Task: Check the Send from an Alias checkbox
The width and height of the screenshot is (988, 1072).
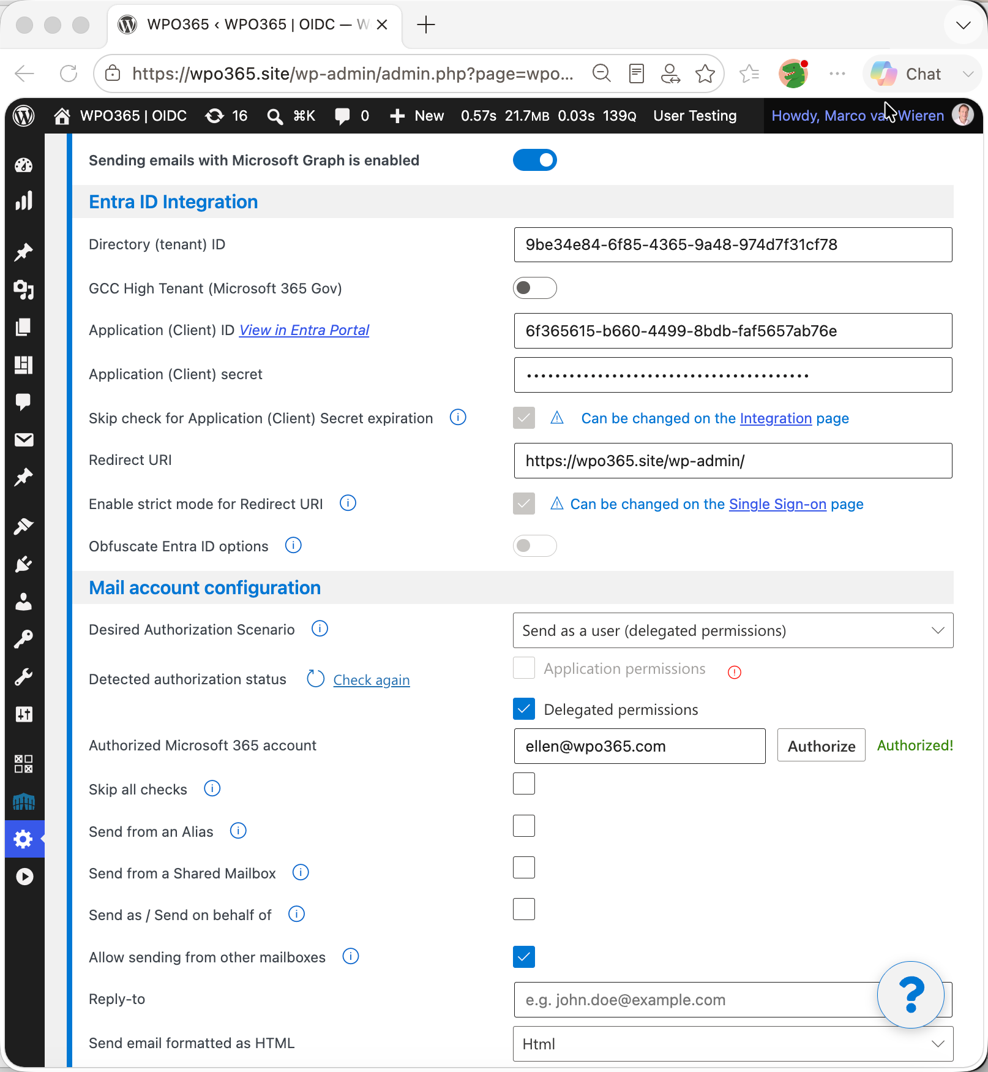Action: pyautogui.click(x=524, y=826)
